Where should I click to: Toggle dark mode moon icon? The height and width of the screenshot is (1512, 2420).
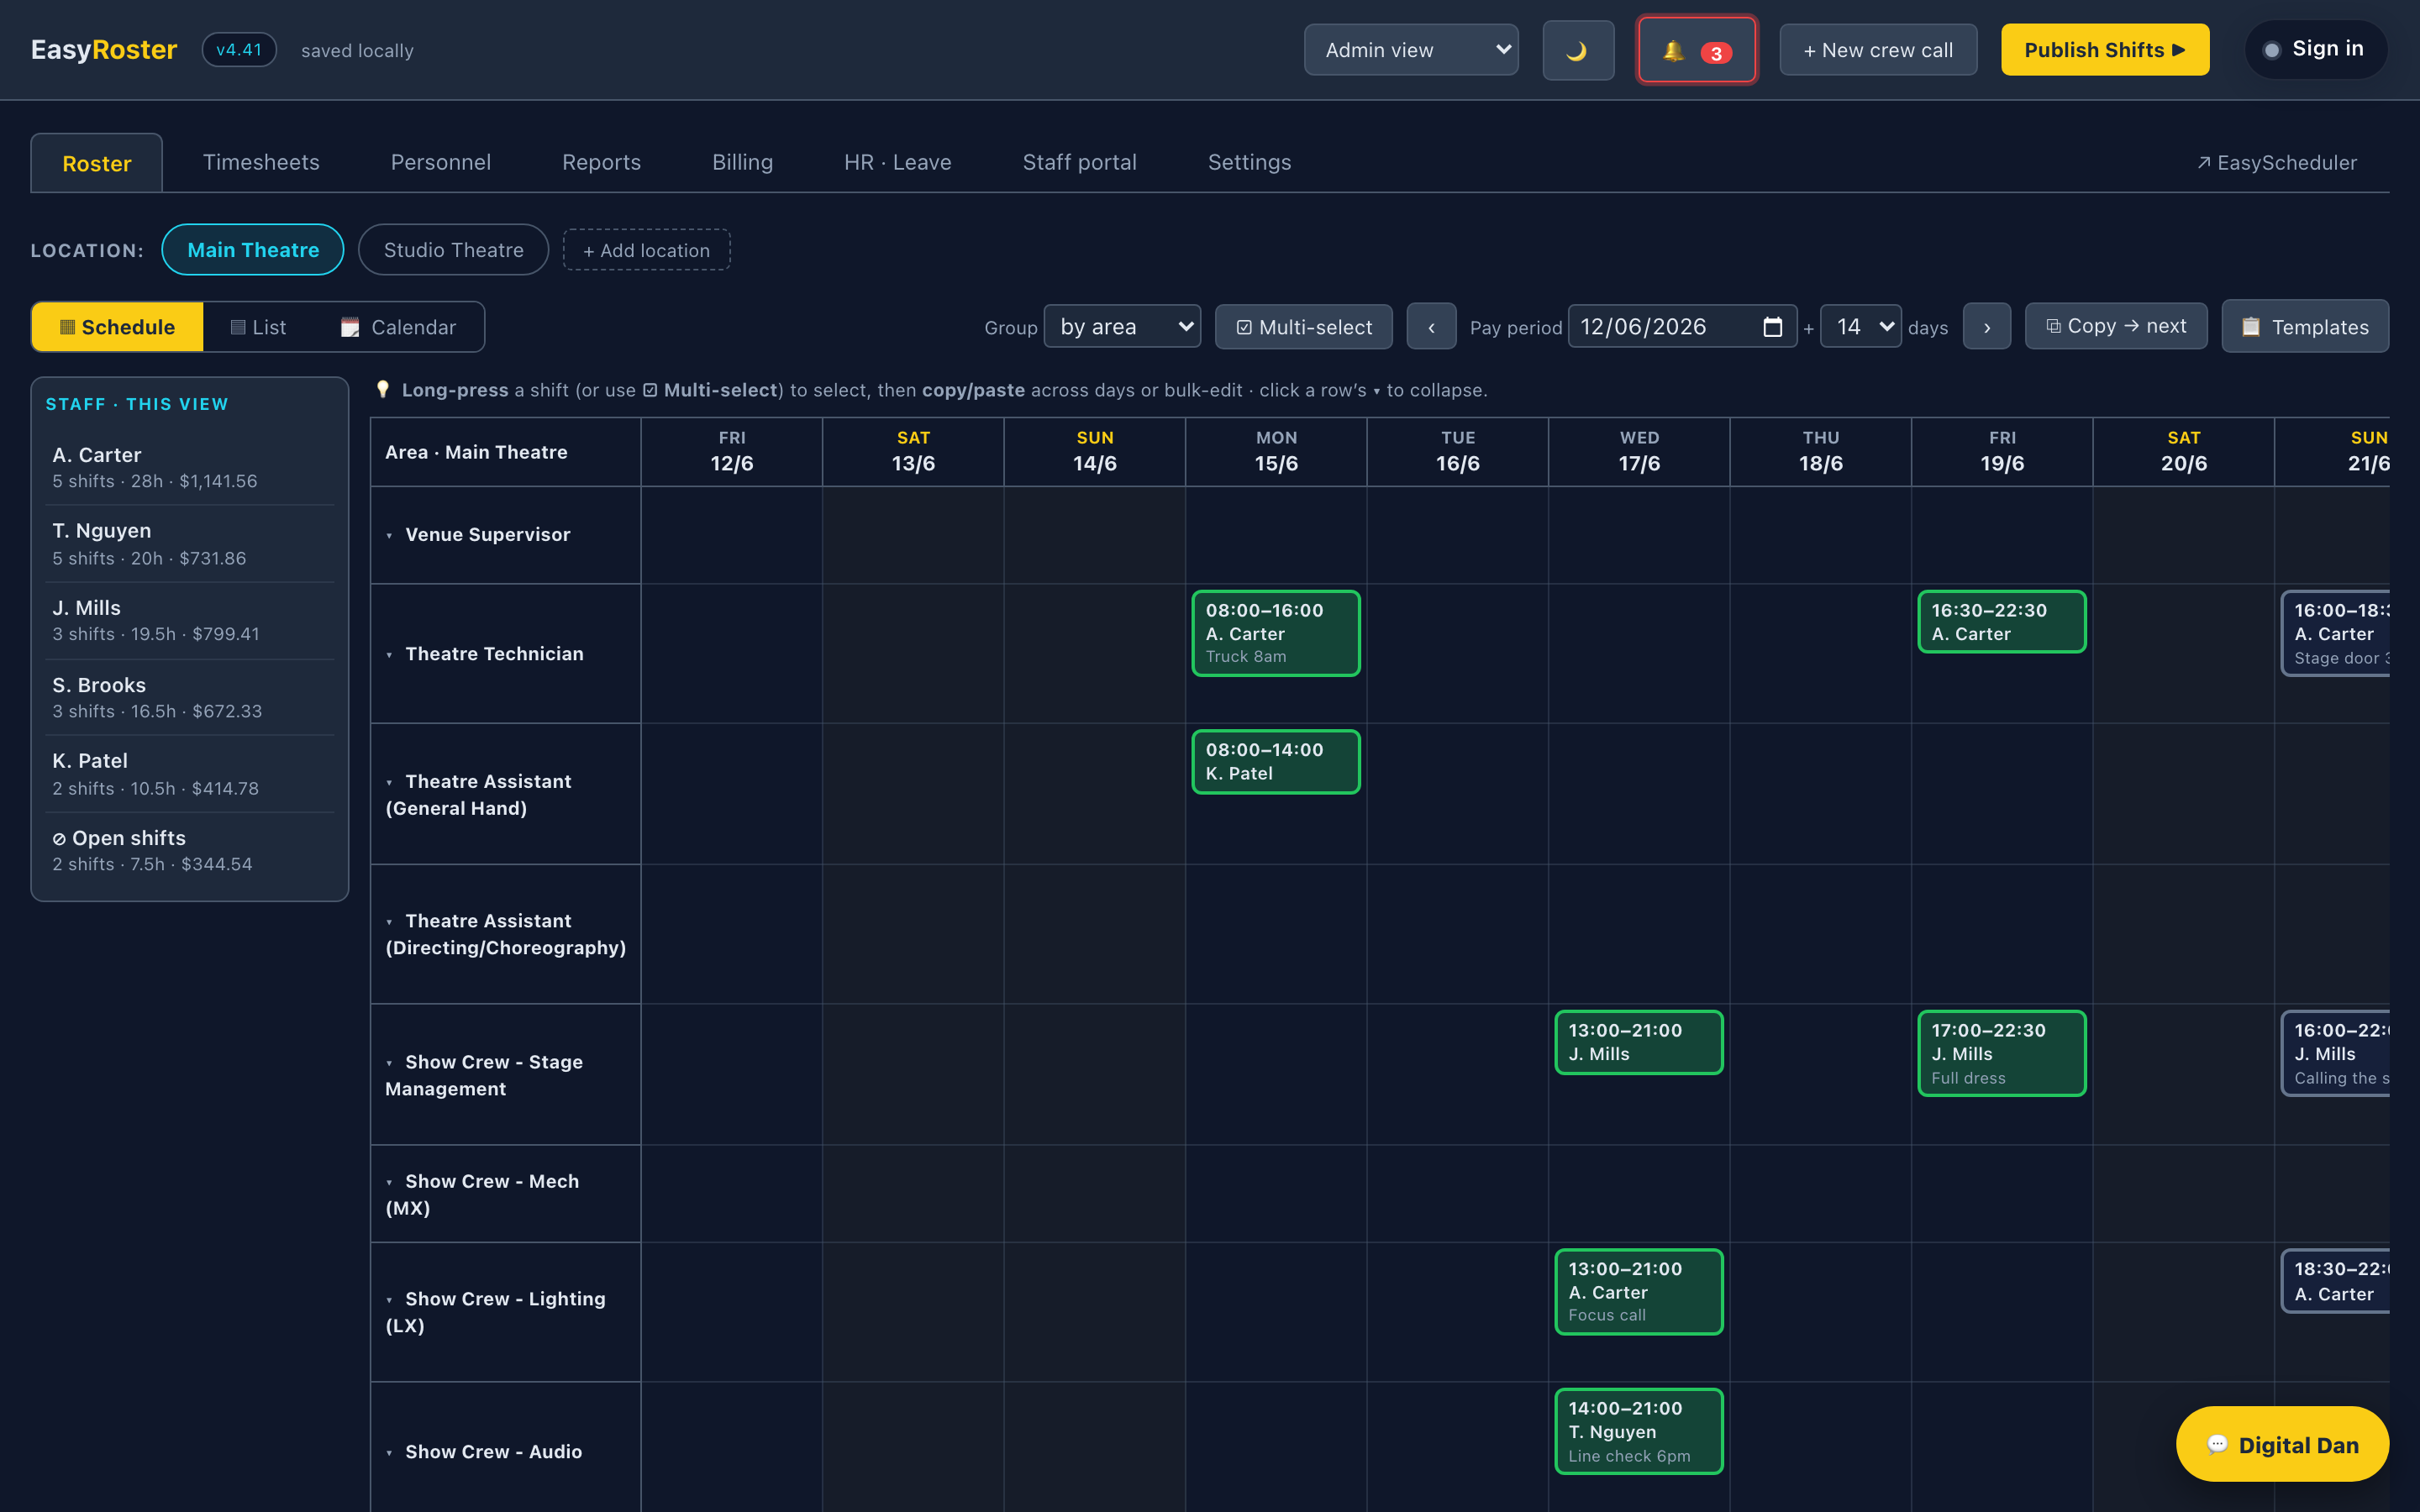(x=1577, y=50)
